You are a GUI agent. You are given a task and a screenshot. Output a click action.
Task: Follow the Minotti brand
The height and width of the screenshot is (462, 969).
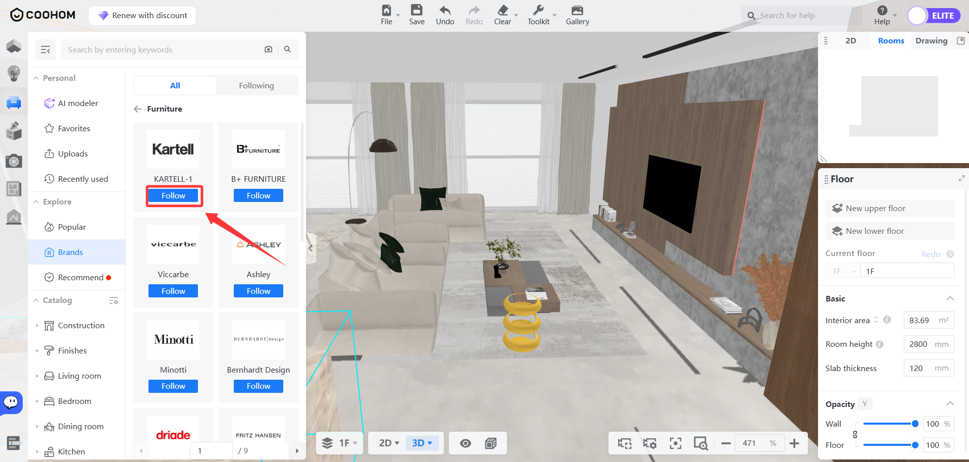point(173,386)
